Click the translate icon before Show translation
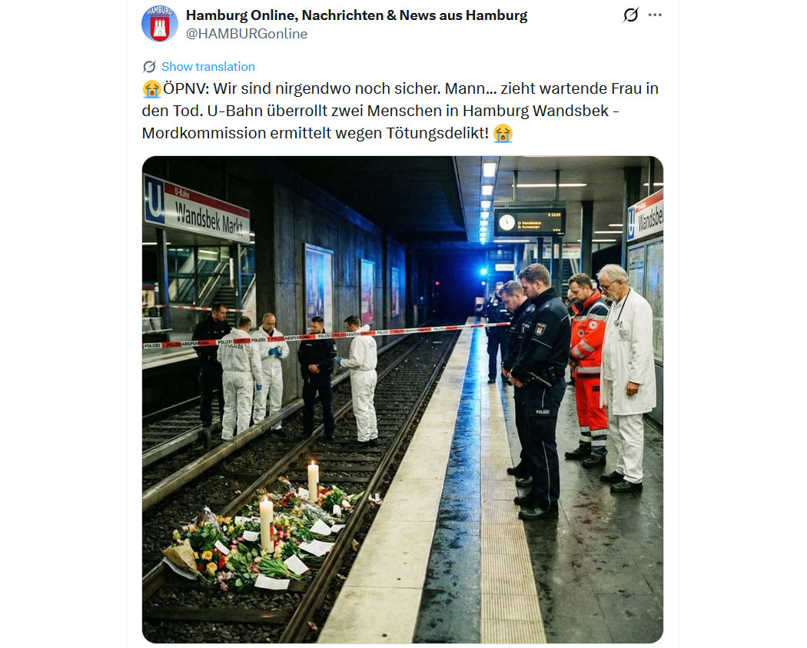The image size is (807, 648). [149, 67]
